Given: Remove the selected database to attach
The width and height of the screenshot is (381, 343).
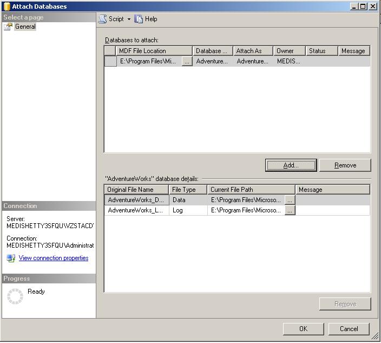Looking at the screenshot, I should point(345,165).
